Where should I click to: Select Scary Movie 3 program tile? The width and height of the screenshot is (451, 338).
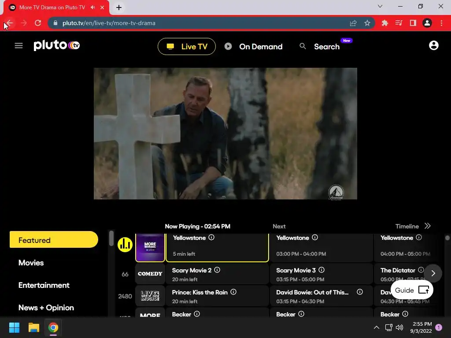(x=321, y=274)
